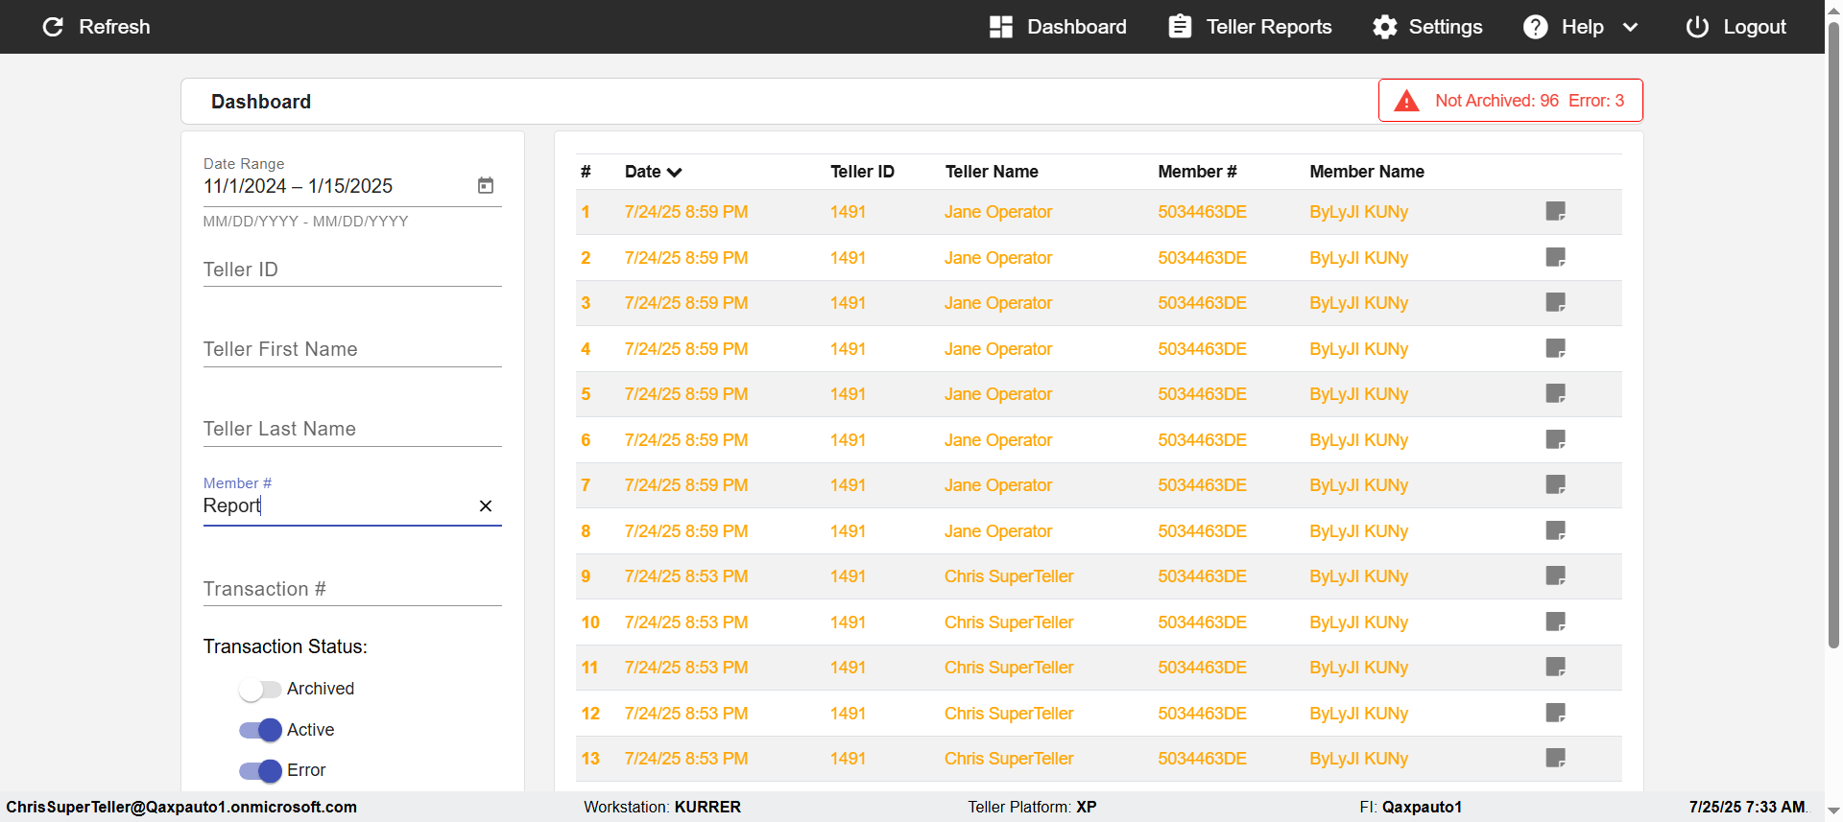Click the page vertical scrollbar thumb
The image size is (1843, 822).
coord(1834,336)
